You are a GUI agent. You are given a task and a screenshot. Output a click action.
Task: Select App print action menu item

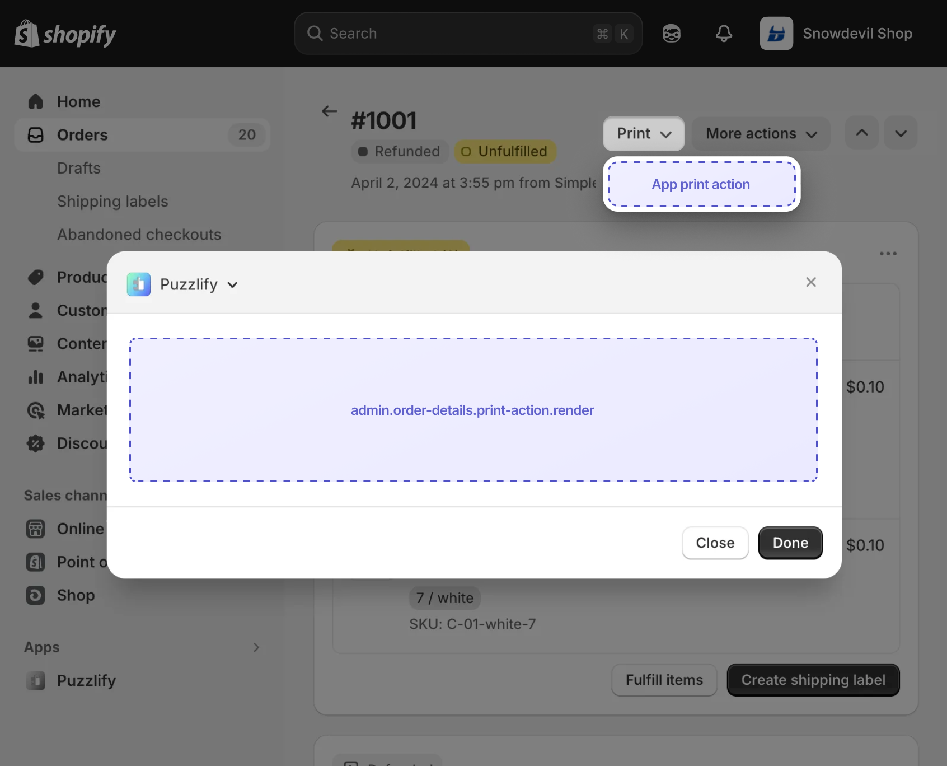pos(701,184)
